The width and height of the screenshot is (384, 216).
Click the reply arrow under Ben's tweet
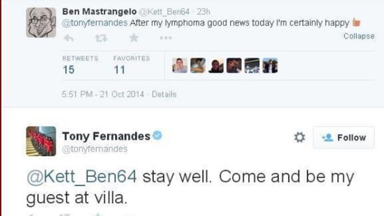tap(69, 38)
